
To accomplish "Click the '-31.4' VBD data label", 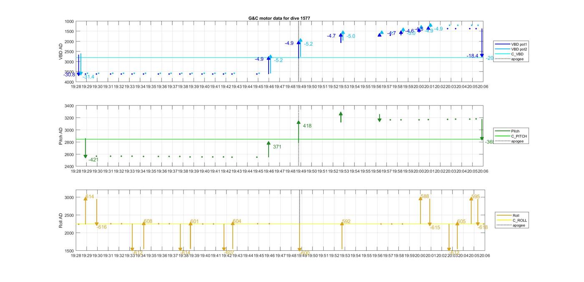I will (x=88, y=77).
